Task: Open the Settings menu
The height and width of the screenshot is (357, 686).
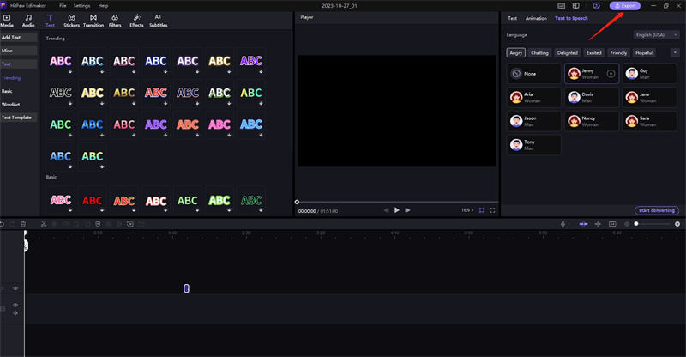Action: (80, 5)
